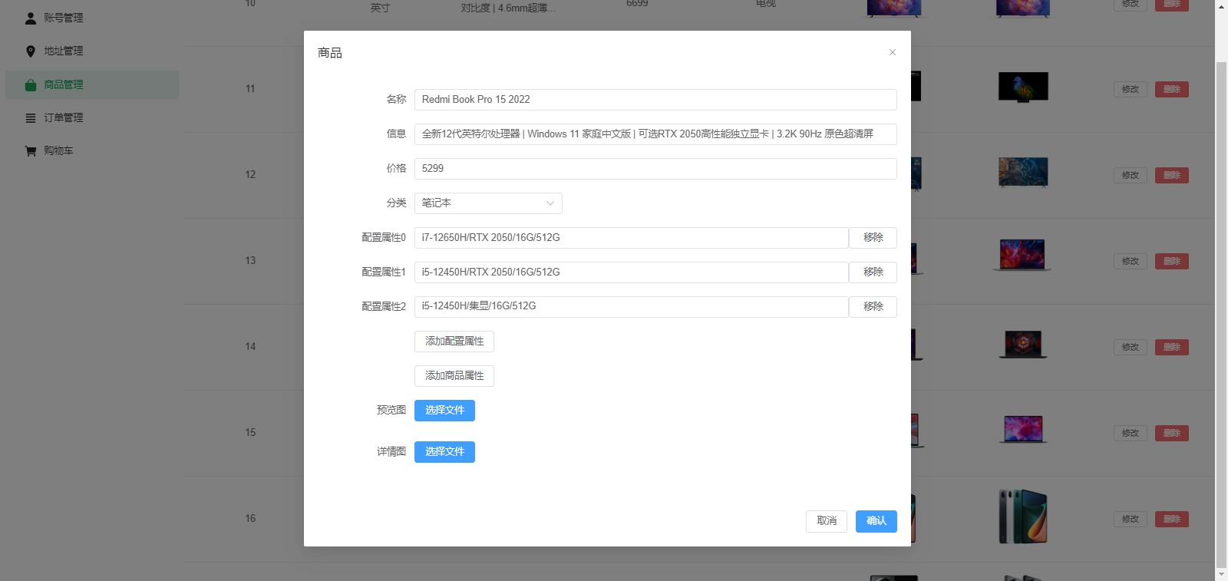Open the 分类 dropdown showing 笔记本
Viewport: 1228px width, 581px height.
click(488, 203)
